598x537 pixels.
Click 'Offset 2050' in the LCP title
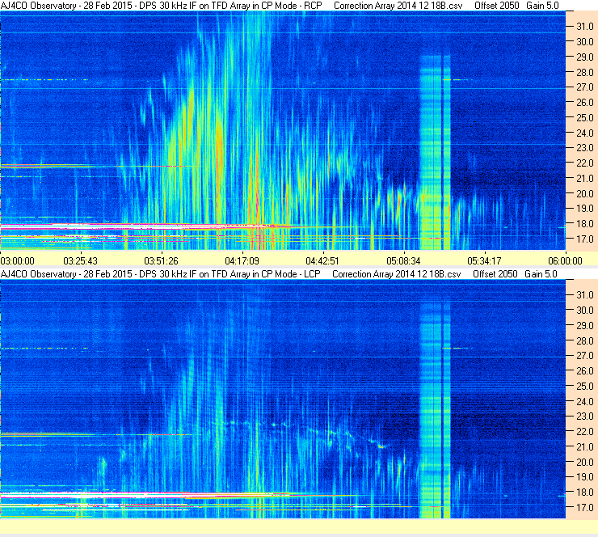tap(495, 274)
